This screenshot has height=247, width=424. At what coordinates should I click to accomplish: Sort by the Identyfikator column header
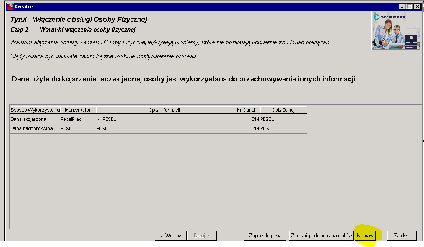pyautogui.click(x=78, y=110)
